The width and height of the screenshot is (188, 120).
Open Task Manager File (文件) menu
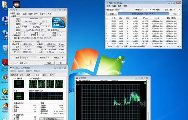(13, 71)
